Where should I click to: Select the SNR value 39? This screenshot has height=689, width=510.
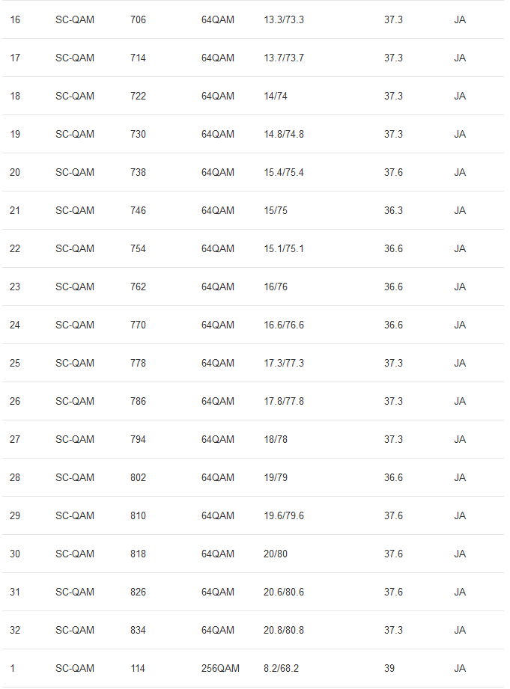tap(389, 669)
